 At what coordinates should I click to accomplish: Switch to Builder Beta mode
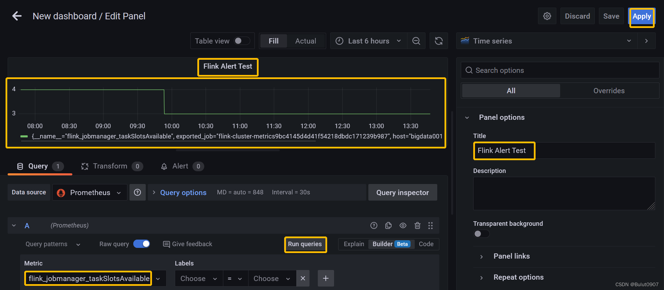click(x=391, y=244)
